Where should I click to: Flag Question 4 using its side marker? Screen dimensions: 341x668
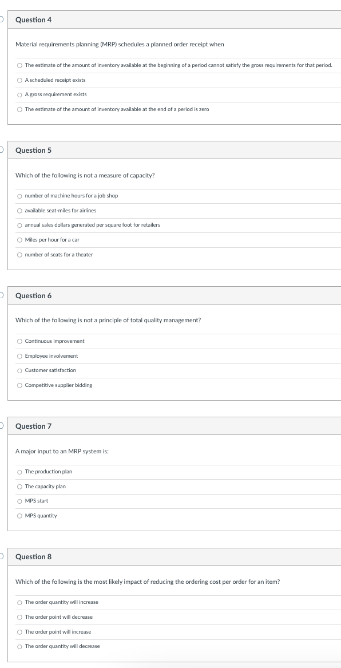[1, 19]
